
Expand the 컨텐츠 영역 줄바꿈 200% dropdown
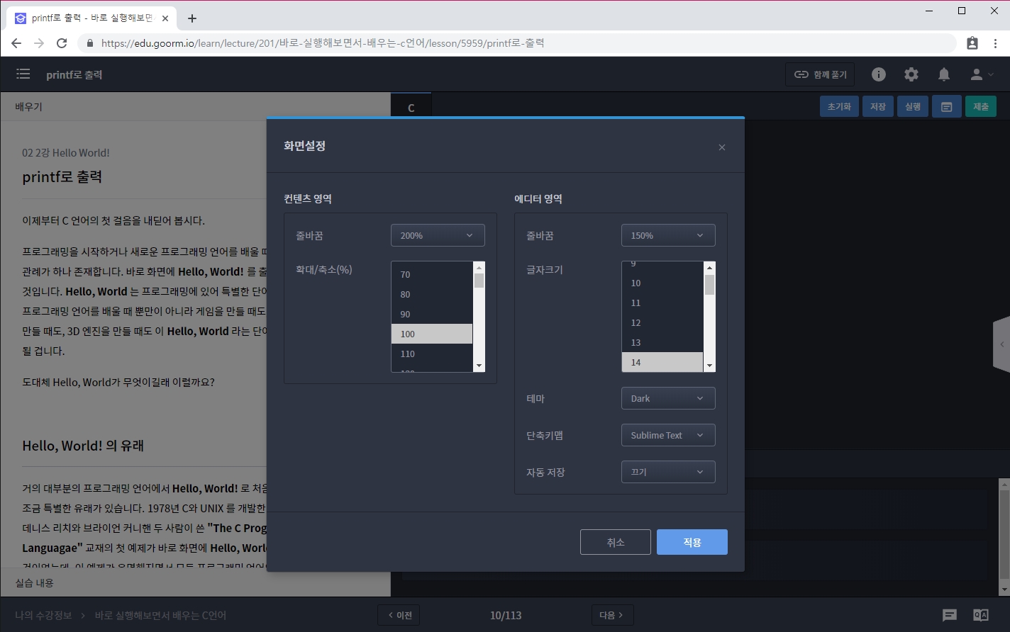[438, 235]
